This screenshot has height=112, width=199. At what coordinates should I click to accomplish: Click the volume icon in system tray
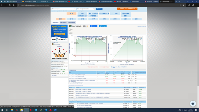pos(183,110)
